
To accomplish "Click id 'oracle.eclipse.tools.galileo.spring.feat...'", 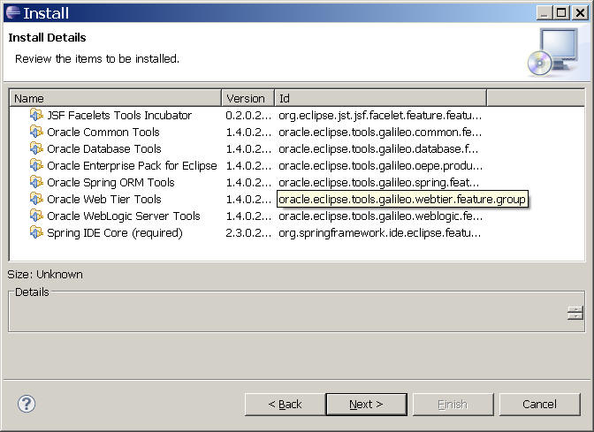I will click(x=379, y=182).
